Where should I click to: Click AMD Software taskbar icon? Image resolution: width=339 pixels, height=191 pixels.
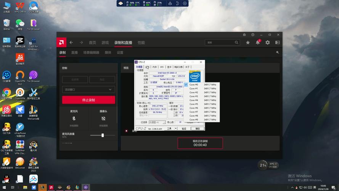51,187
